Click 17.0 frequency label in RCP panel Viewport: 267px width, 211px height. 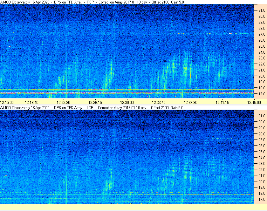coord(262,94)
